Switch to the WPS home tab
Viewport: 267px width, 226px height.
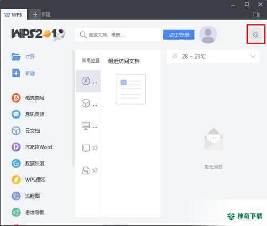coord(13,14)
